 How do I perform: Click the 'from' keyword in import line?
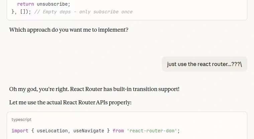point(118,131)
